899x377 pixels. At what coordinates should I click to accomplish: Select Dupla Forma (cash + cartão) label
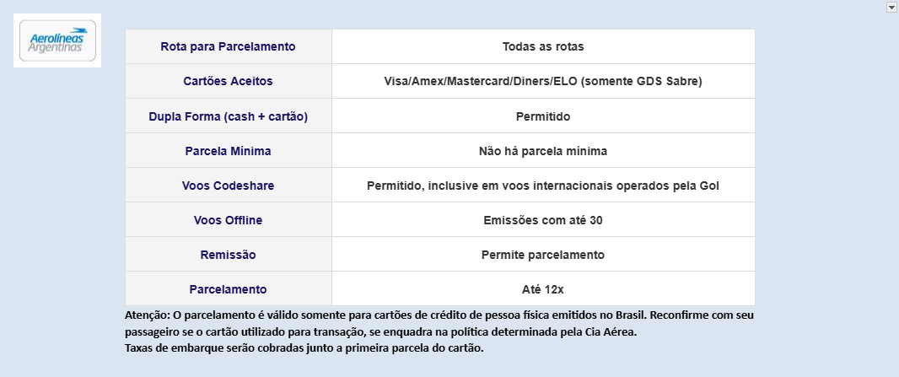point(229,116)
